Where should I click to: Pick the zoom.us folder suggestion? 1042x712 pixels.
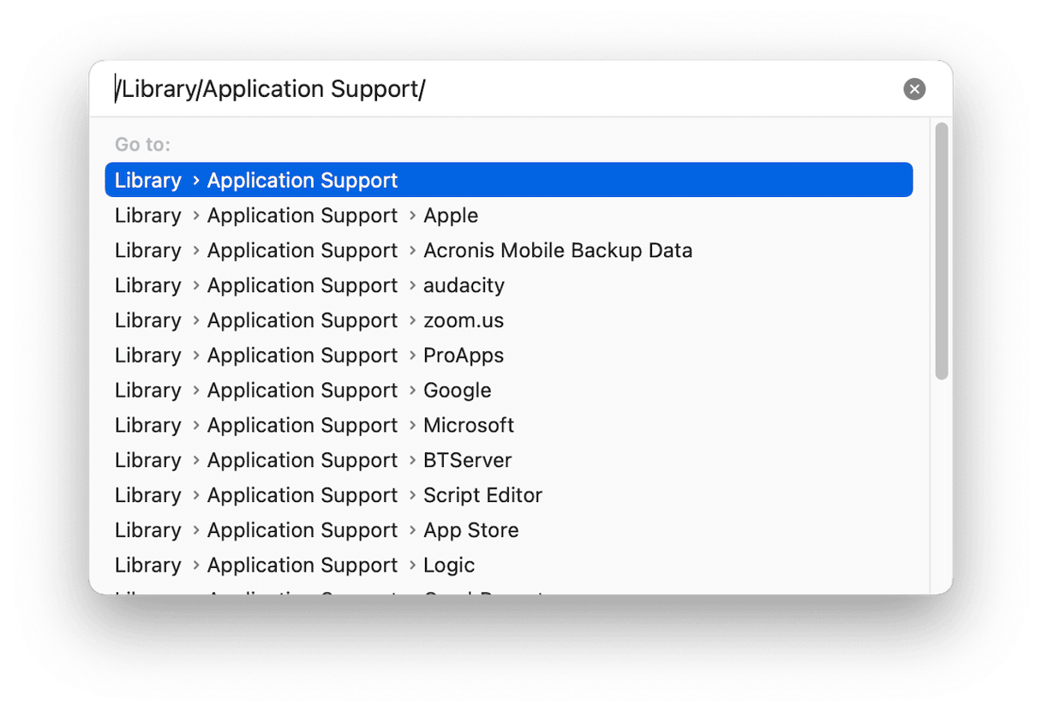pos(509,320)
